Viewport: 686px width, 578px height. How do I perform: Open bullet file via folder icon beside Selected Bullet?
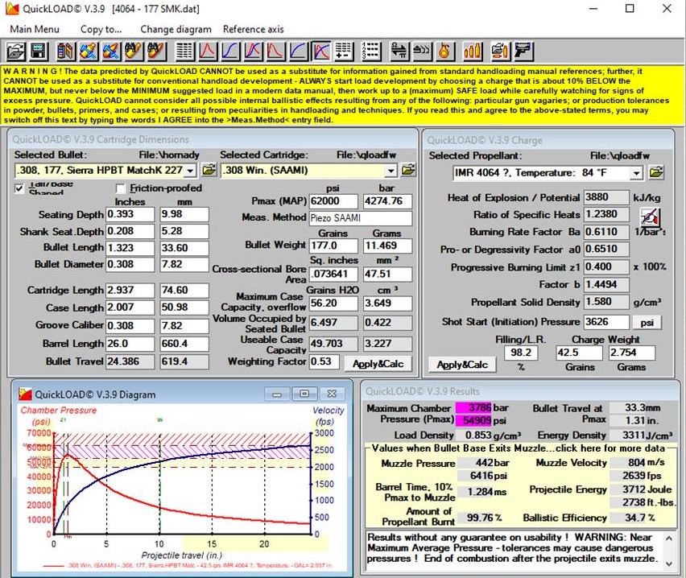tap(209, 170)
